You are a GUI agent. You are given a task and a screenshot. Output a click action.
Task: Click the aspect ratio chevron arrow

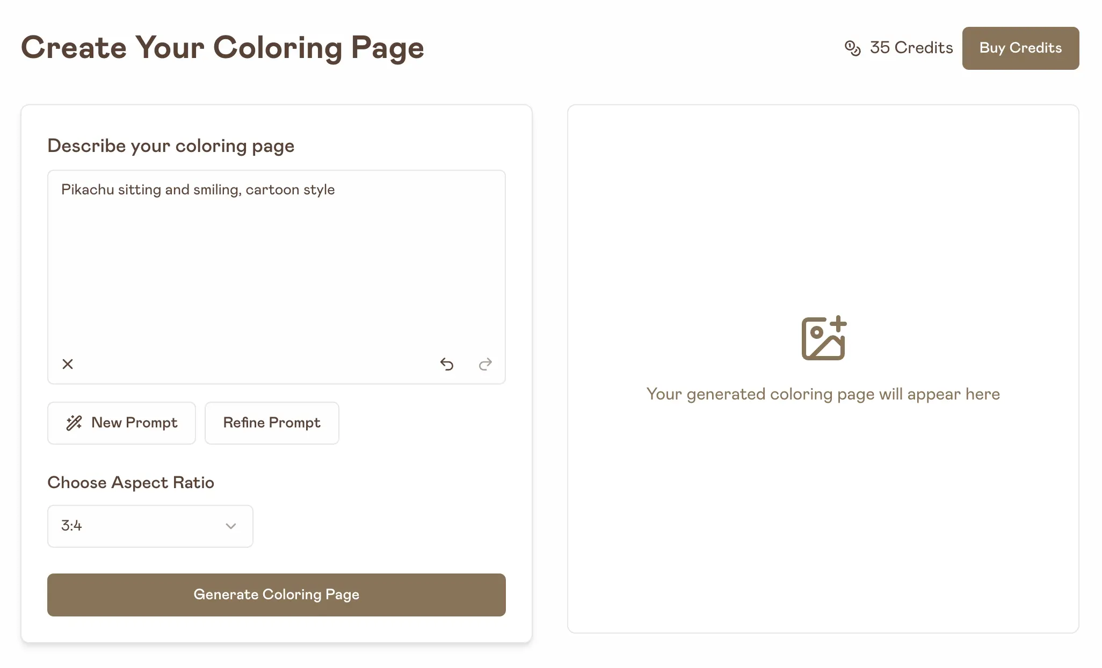[231, 526]
